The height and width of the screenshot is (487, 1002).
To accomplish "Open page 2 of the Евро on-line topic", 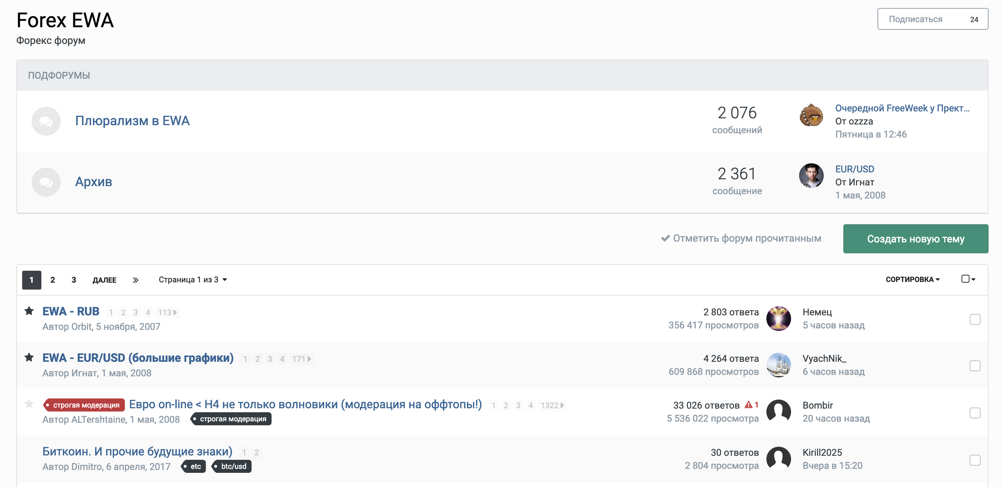I will click(x=506, y=406).
